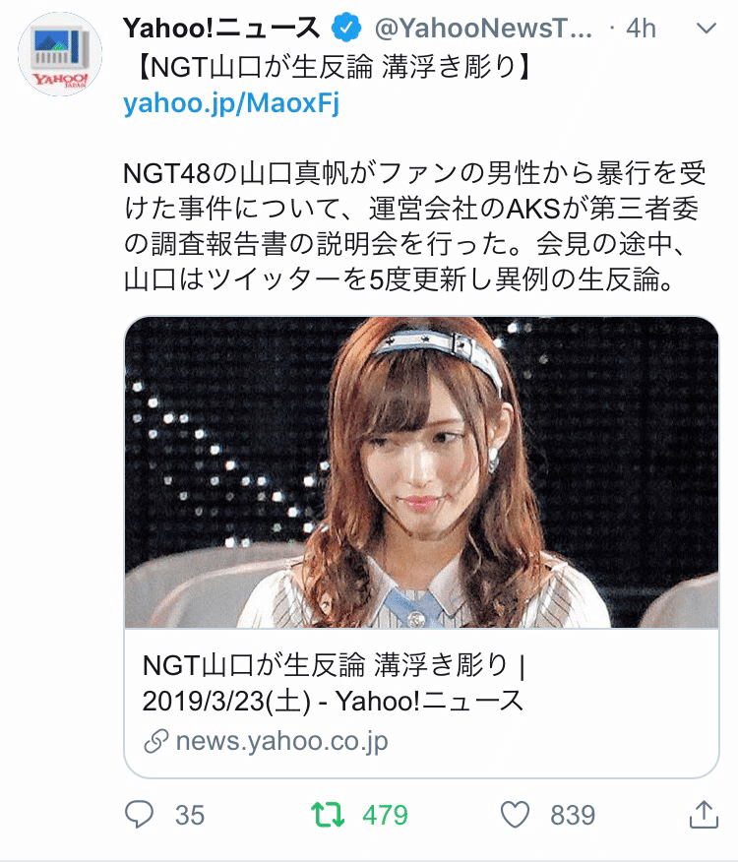738x862 pixels.
Task: Open Yahoo!ニュース account name
Action: (x=221, y=28)
